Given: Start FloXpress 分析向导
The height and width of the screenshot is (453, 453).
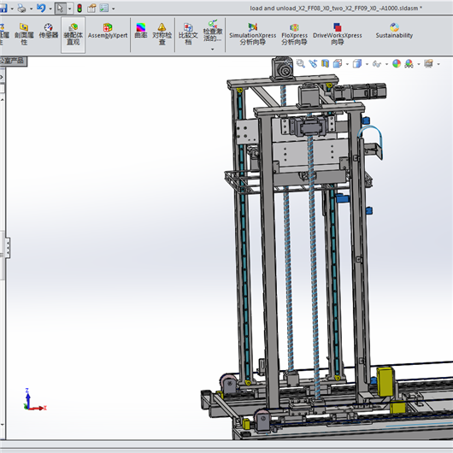Looking at the screenshot, I should pyautogui.click(x=294, y=34).
